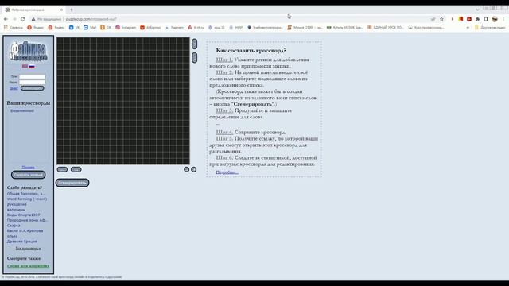Open the Шаг 6 help link
The height and width of the screenshot is (286, 509).
point(224,157)
